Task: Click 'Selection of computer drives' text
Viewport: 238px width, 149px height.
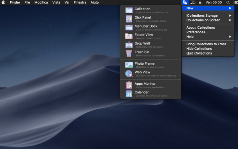Action: pos(151,21)
